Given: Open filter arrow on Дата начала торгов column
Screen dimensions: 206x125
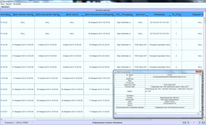Looking at the screenshot, I should pos(33,16).
